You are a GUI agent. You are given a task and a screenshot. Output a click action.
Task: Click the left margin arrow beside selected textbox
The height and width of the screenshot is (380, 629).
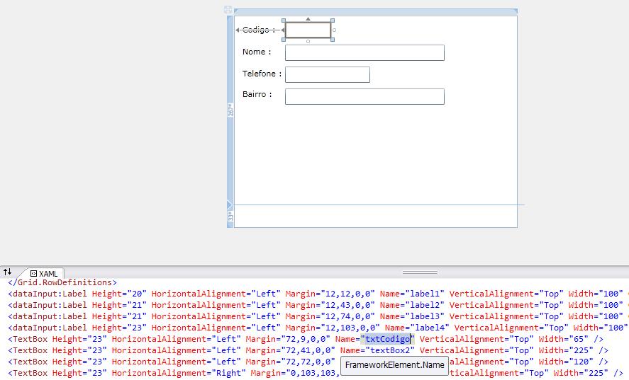click(x=282, y=30)
